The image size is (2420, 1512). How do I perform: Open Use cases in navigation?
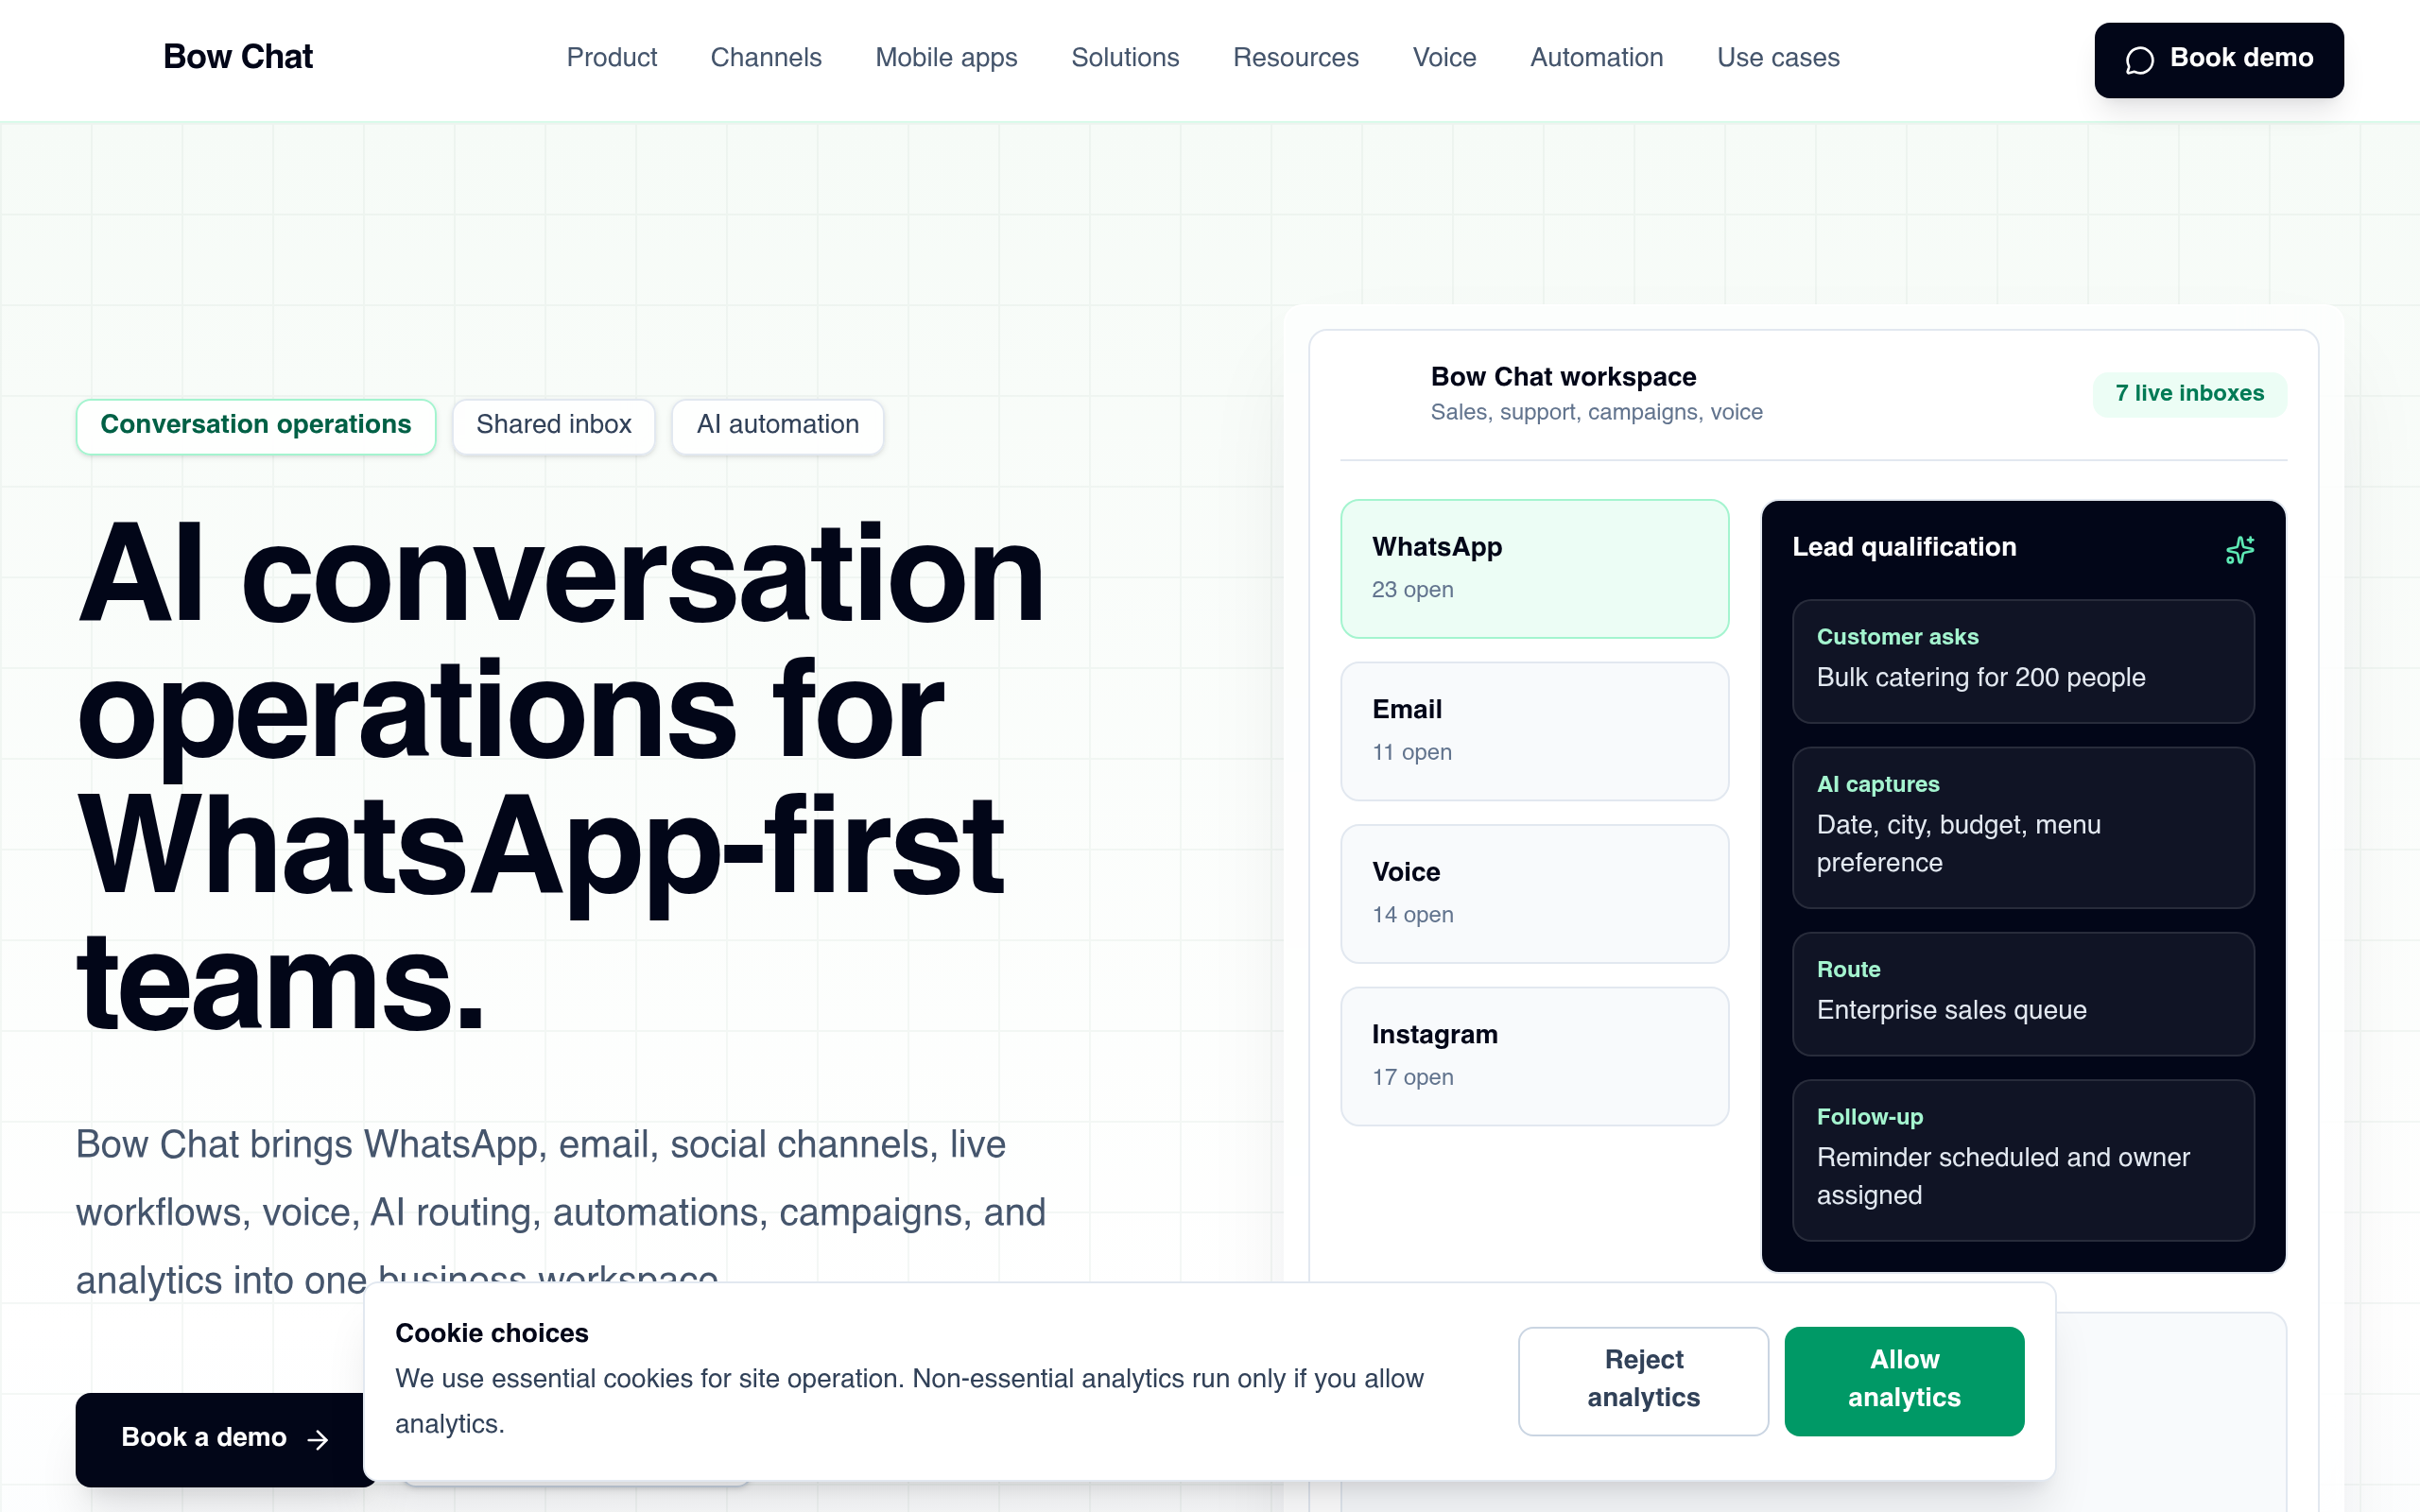click(x=1778, y=57)
